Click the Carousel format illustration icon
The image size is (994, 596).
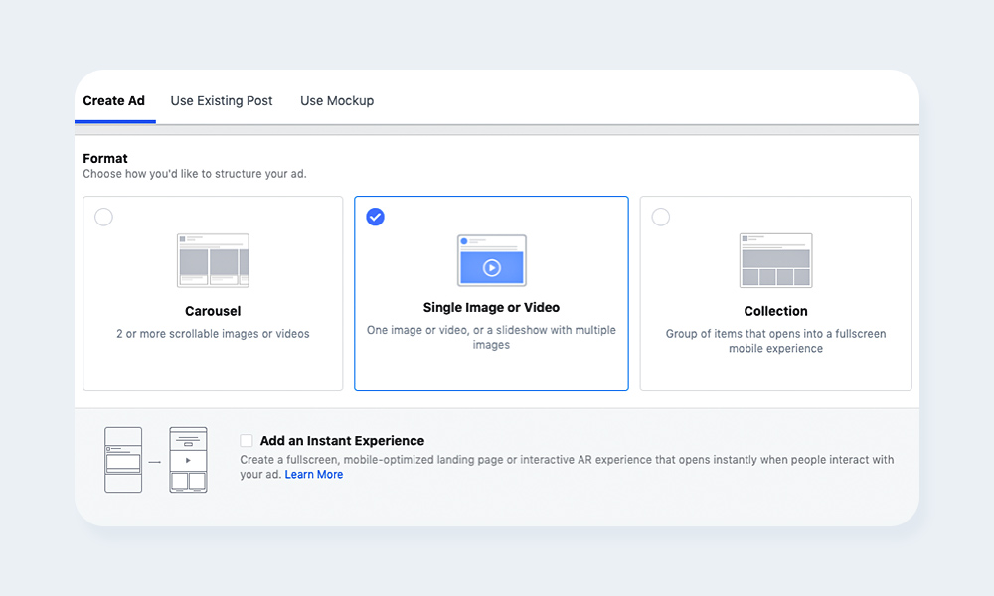213,260
